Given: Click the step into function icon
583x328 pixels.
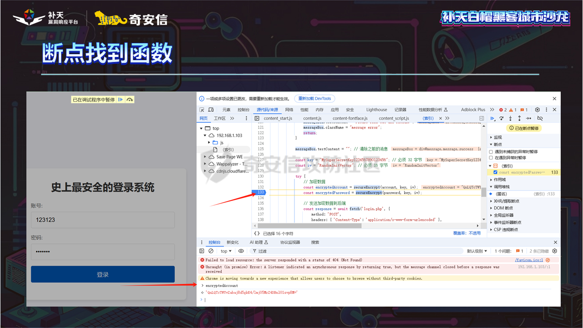Looking at the screenshot, I should (510, 118).
